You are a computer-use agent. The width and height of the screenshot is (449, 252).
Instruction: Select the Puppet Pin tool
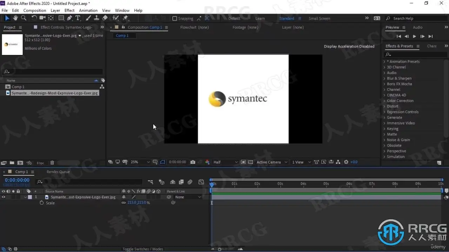[x=126, y=18]
